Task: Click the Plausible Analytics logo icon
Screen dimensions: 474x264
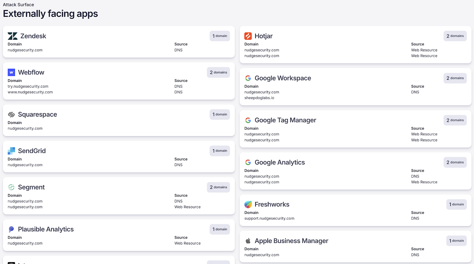Action: 11,229
